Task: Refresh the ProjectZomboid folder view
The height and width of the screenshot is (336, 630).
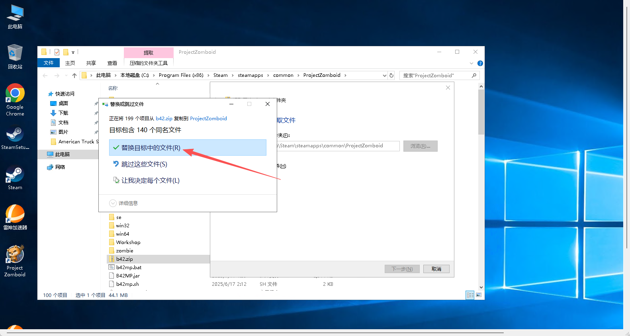Action: click(391, 76)
